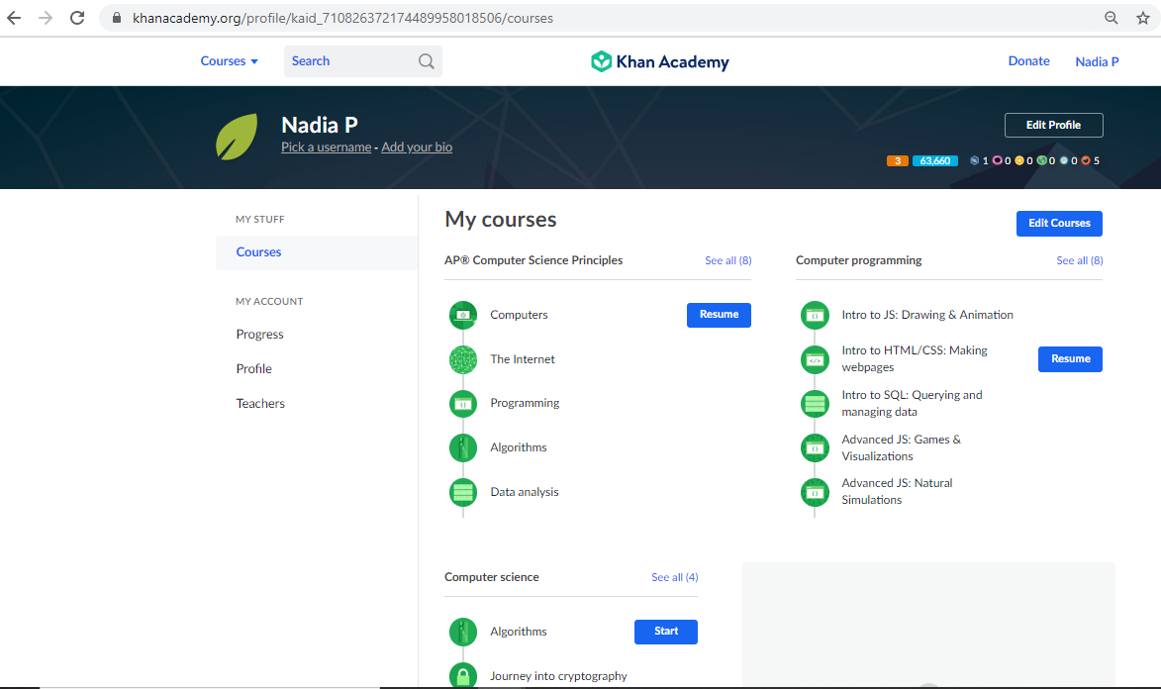Open Progress in the sidebar
This screenshot has height=689, width=1161.
(260, 335)
